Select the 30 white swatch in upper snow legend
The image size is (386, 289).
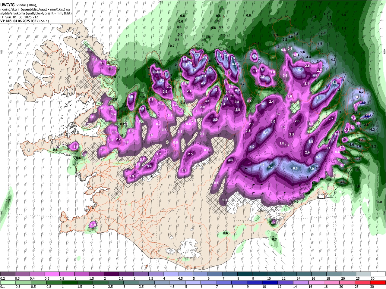[378, 274]
